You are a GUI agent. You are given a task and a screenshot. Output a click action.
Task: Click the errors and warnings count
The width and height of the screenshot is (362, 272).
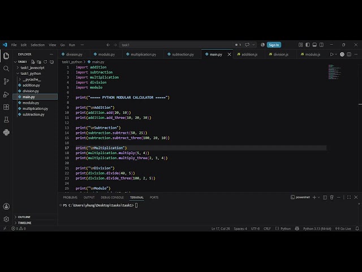19,228
